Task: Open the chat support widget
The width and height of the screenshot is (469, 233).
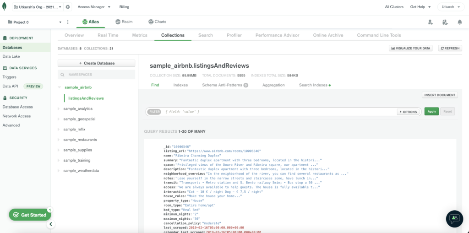Action: 454,218
